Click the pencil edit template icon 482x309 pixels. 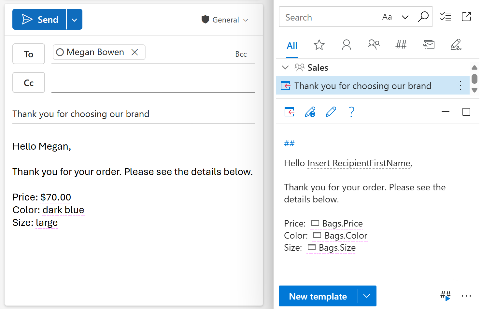point(331,112)
